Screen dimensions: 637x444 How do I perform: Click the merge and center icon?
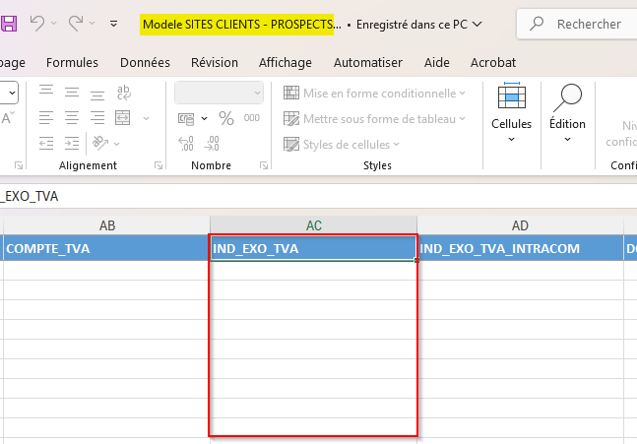point(124,118)
